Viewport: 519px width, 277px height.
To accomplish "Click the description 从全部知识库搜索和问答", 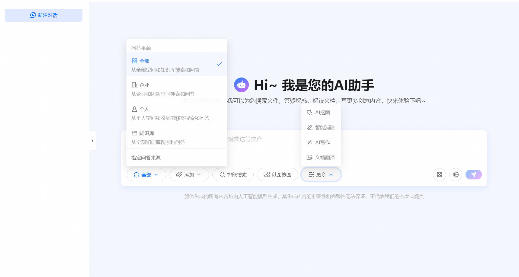I will (158, 142).
